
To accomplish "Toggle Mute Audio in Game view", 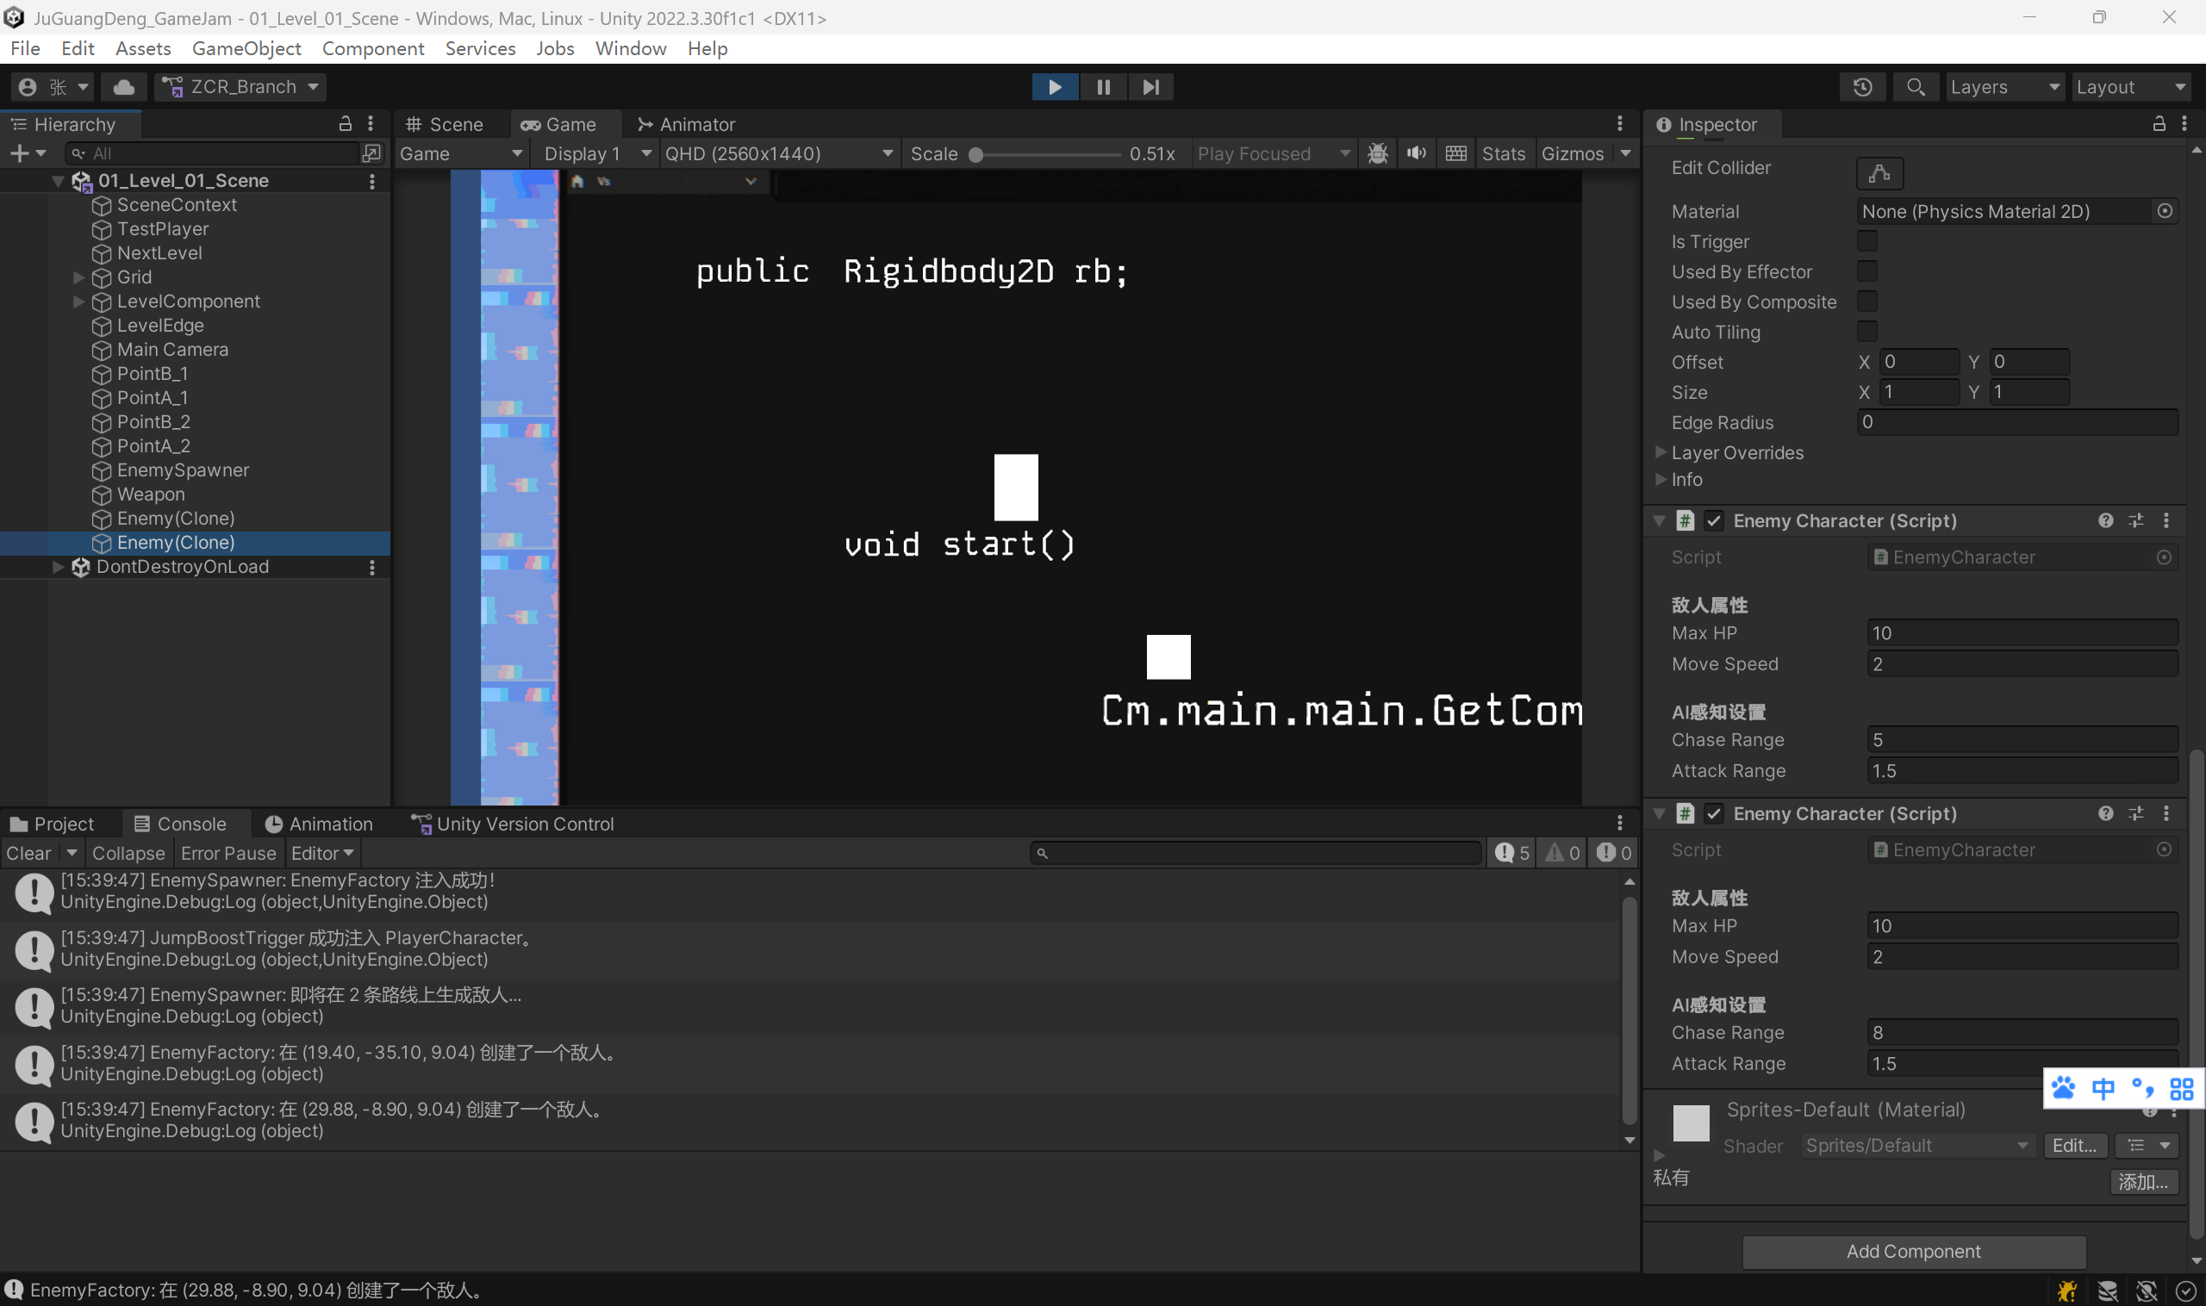I will pos(1416,154).
